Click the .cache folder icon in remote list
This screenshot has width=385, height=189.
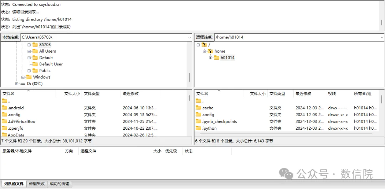point(199,108)
